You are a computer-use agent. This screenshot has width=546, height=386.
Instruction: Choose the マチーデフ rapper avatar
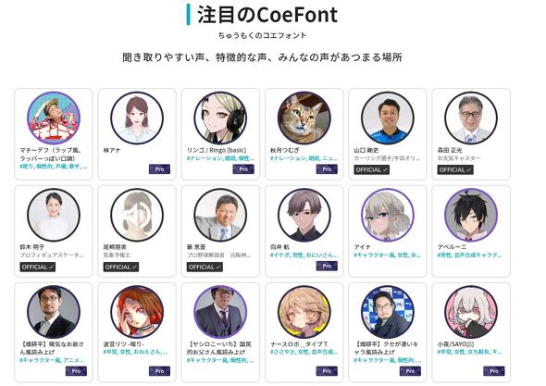(x=54, y=118)
